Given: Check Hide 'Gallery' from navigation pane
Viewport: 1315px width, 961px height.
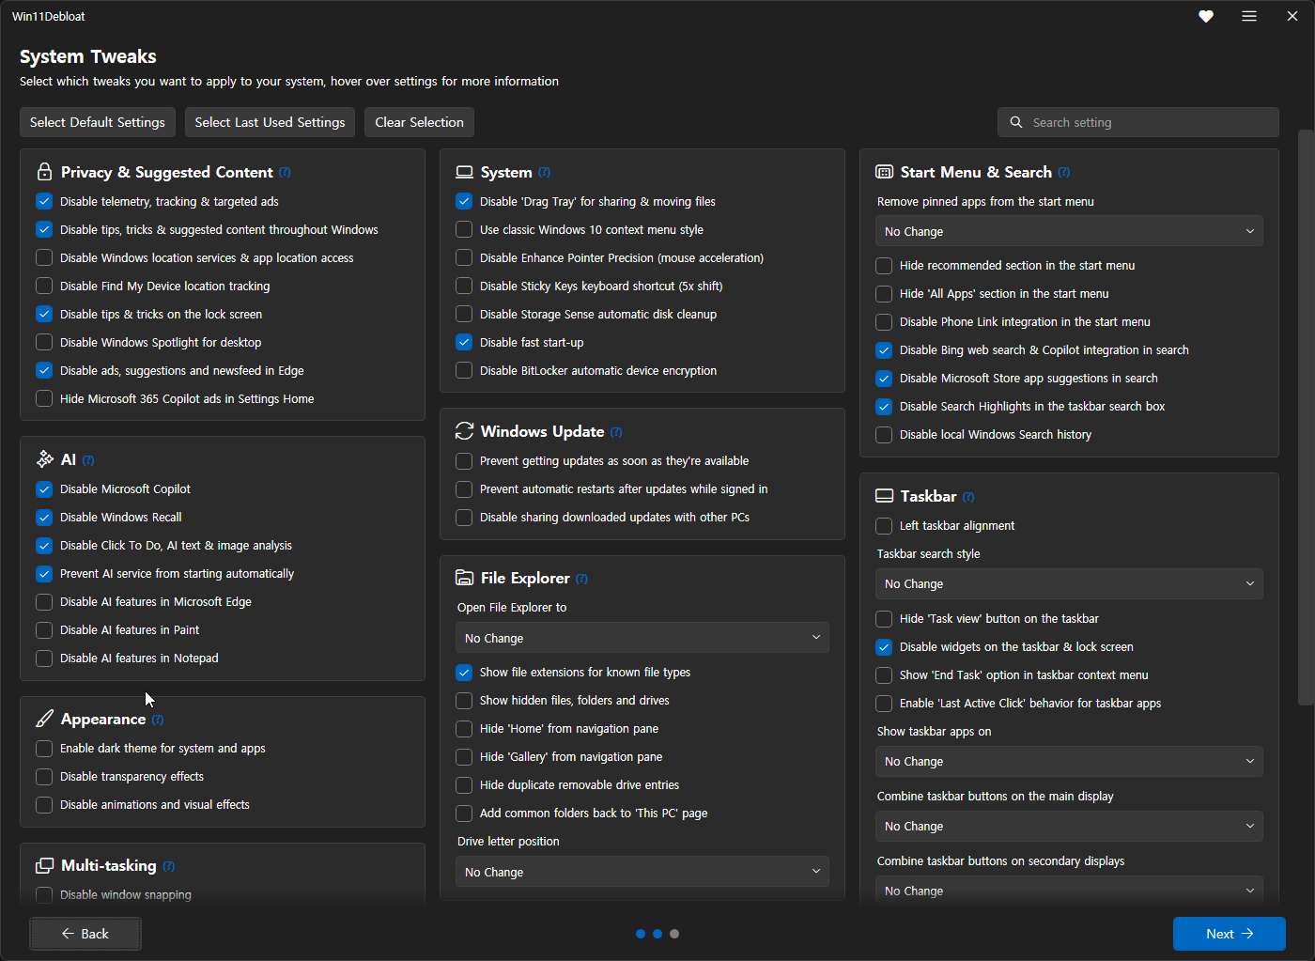Looking at the screenshot, I should tap(464, 756).
